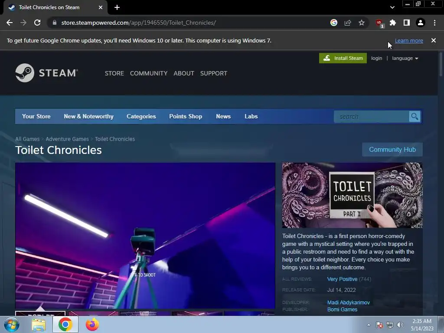
Task: Open a new browser tab
Action: pyautogui.click(x=117, y=7)
